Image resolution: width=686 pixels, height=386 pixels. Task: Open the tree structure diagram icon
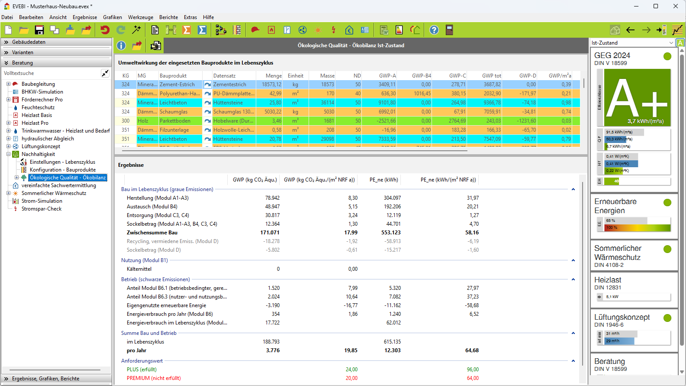click(x=221, y=30)
